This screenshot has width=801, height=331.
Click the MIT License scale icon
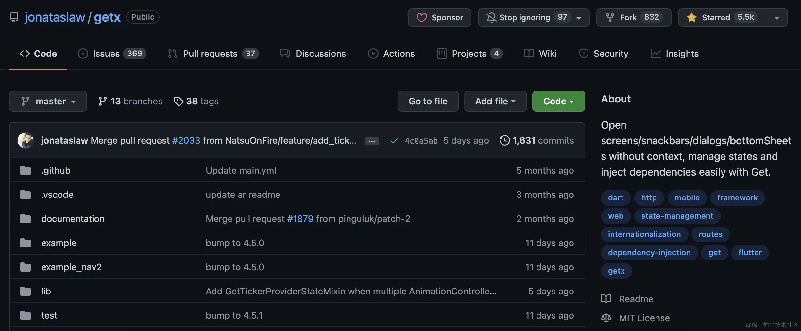point(606,318)
